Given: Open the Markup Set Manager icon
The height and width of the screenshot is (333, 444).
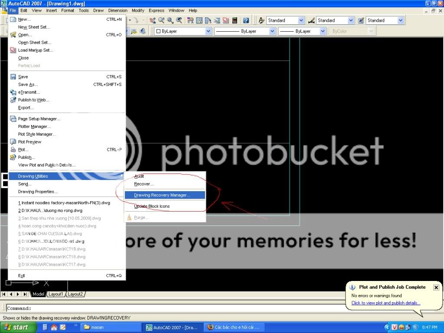Looking at the screenshot, I should [225, 20].
